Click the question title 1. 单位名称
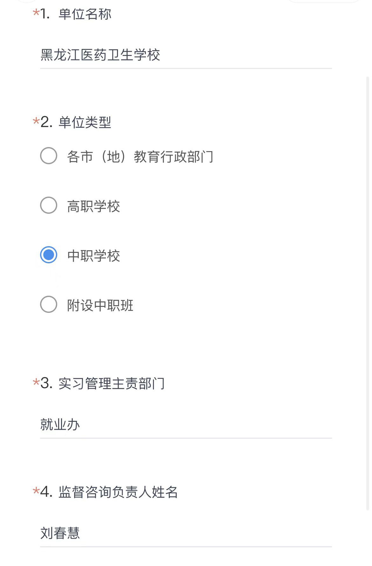The image size is (372, 566). [76, 14]
